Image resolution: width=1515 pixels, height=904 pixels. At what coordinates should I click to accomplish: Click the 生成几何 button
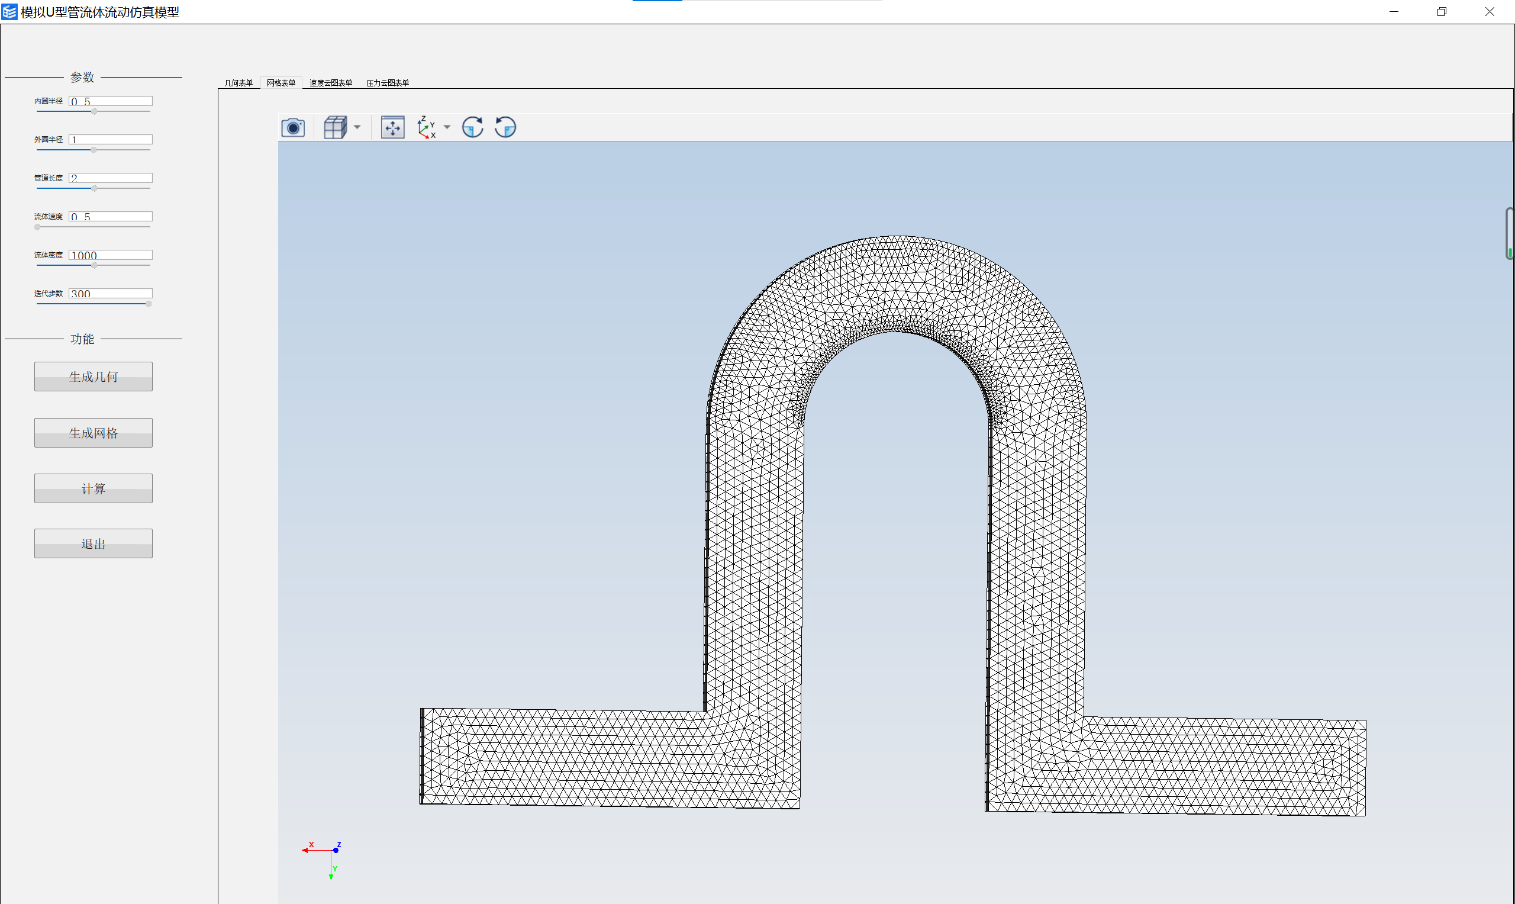[x=93, y=377]
